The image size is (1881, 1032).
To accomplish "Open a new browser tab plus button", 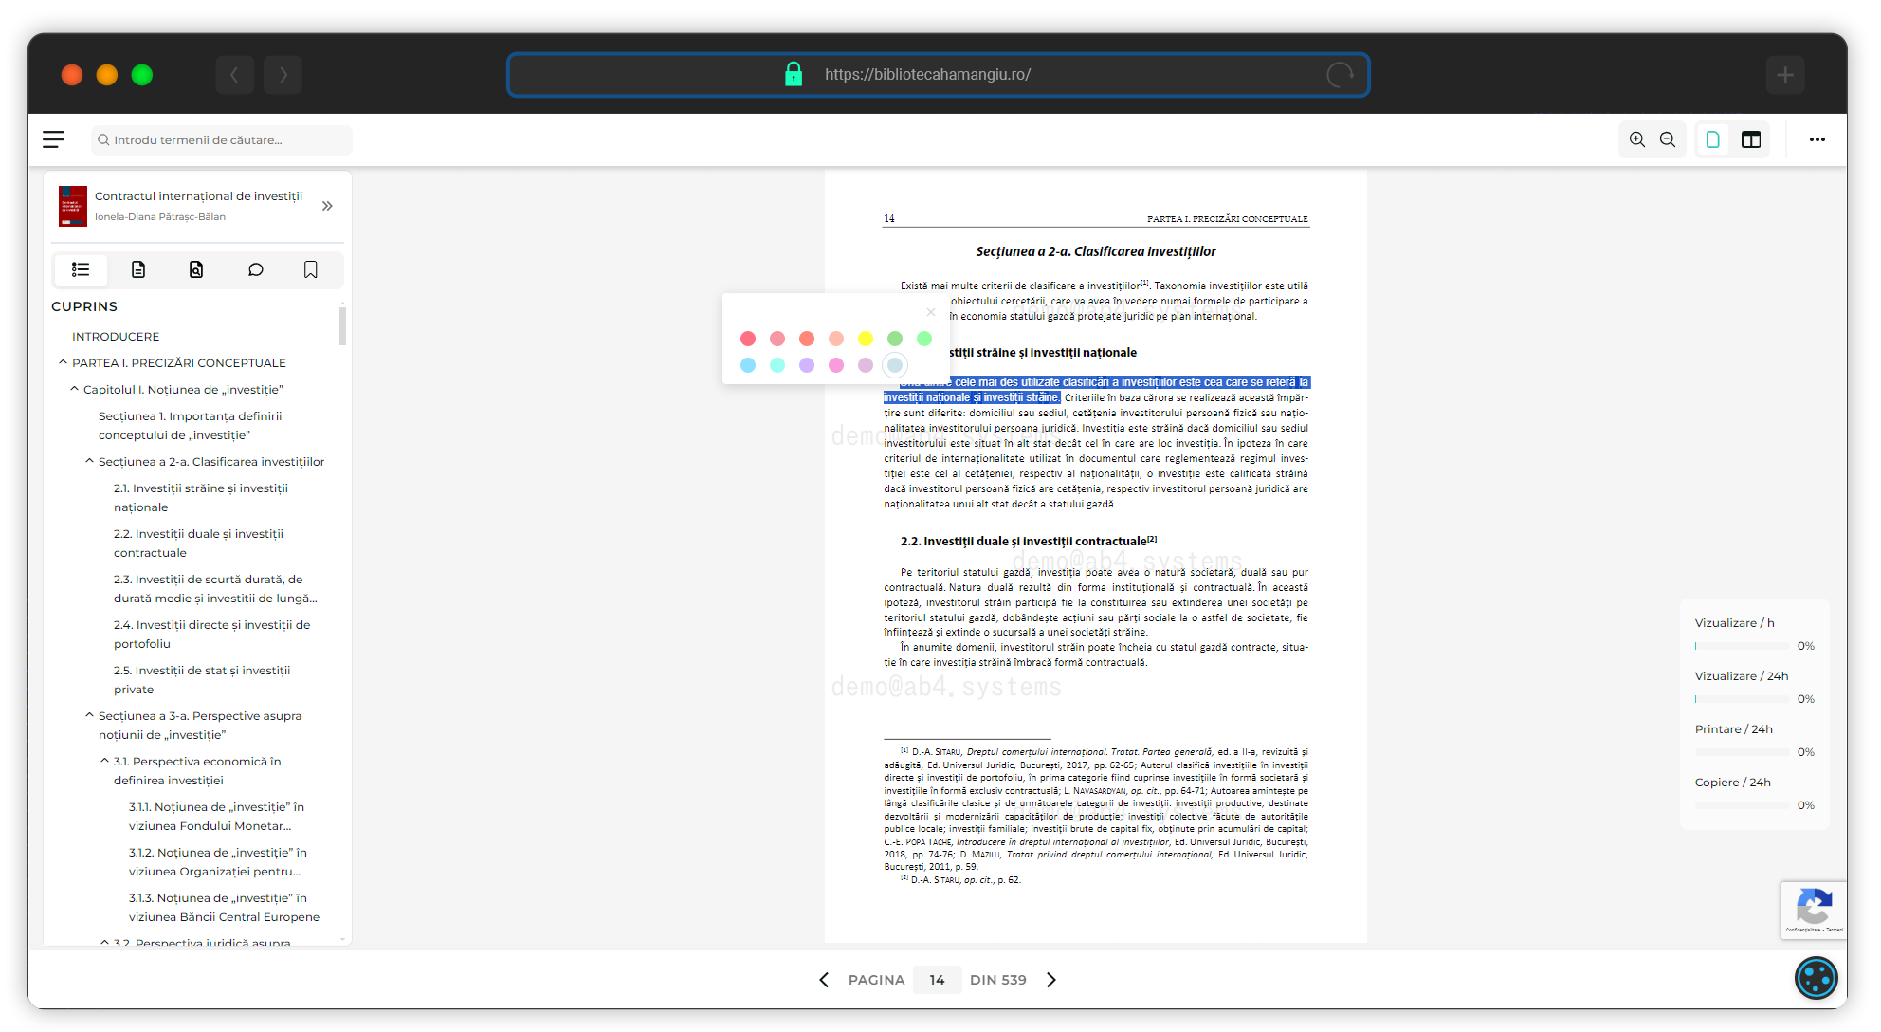I will tap(1785, 75).
